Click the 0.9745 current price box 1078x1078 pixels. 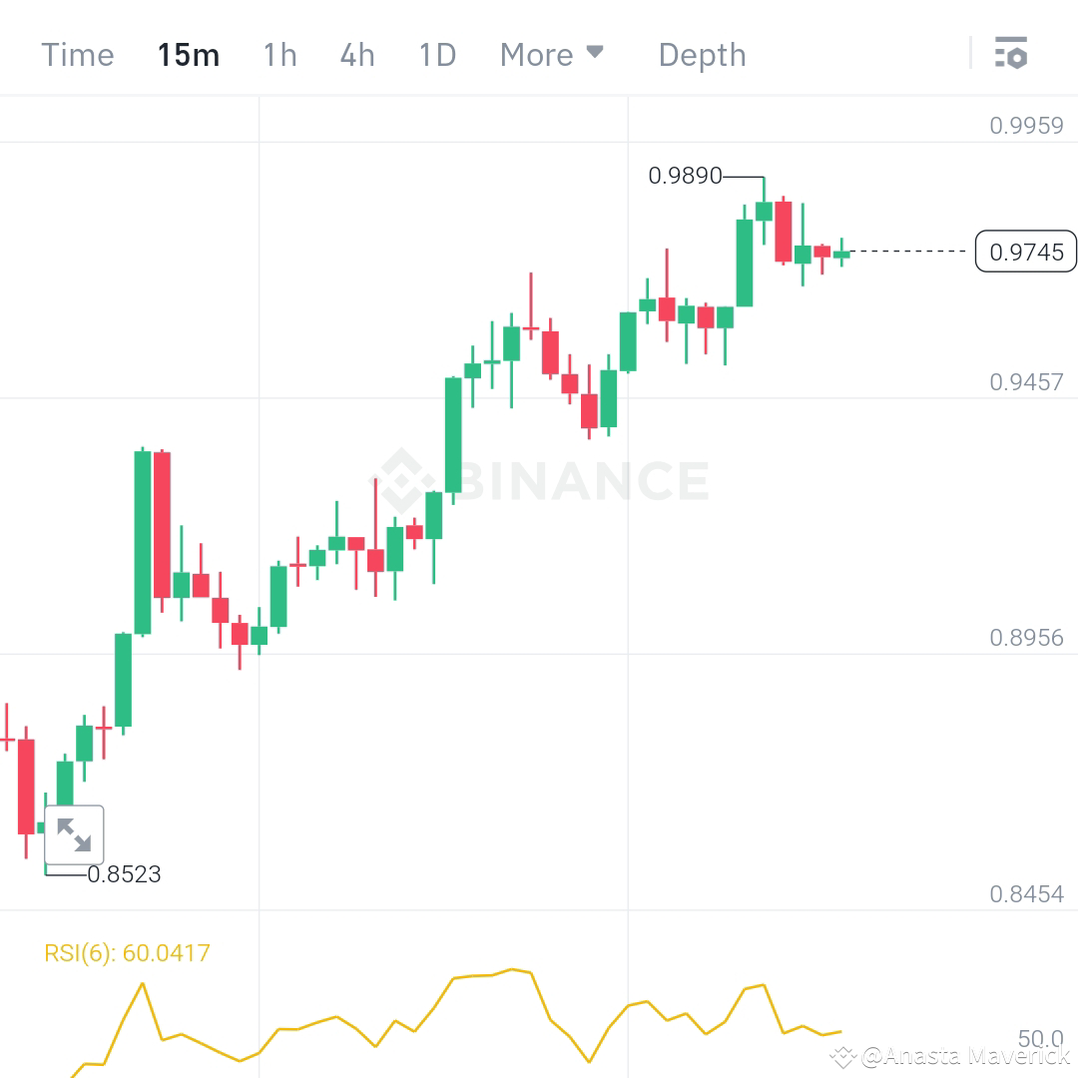point(1025,252)
